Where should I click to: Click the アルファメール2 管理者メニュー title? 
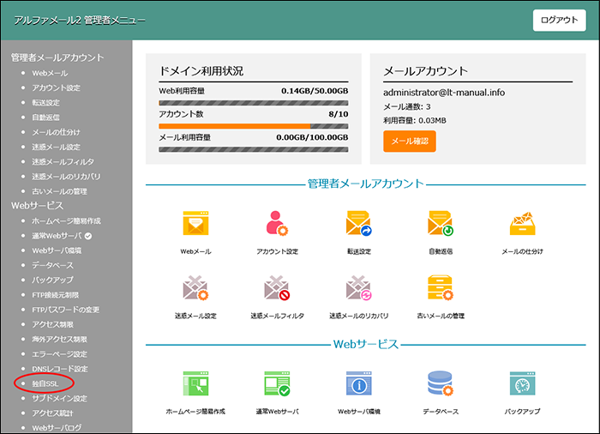(80, 20)
